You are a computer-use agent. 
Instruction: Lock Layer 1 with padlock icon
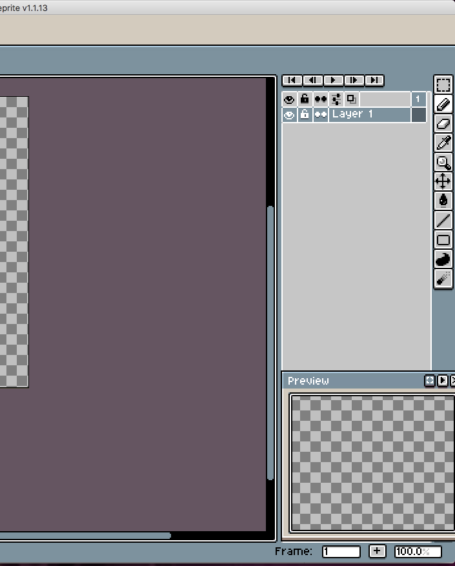coord(305,115)
